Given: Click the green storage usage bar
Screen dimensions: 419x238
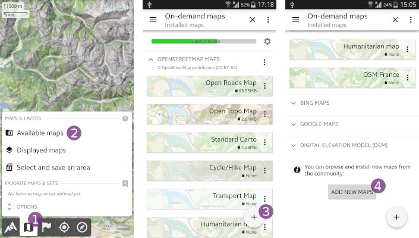Looking at the screenshot, I should (x=204, y=41).
